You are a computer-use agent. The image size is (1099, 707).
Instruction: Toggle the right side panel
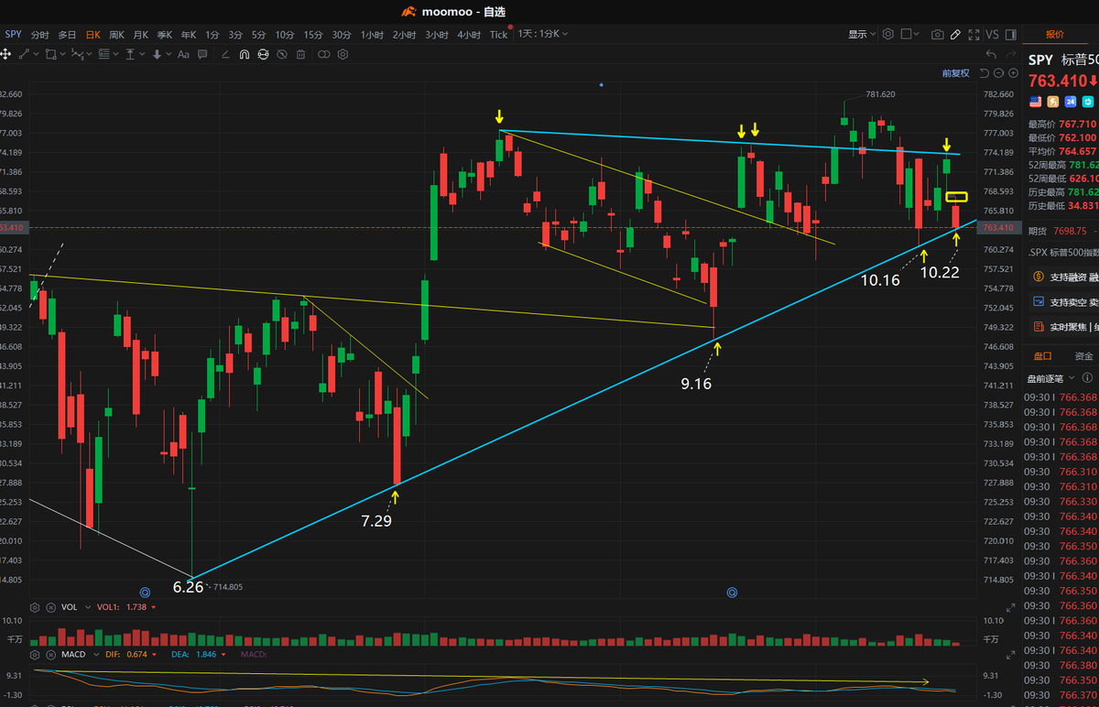pyautogui.click(x=1011, y=34)
